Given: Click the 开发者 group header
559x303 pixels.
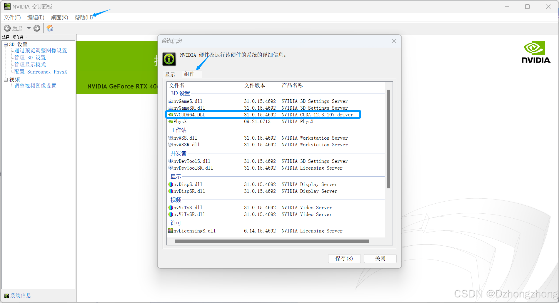Looking at the screenshot, I should coord(178,153).
